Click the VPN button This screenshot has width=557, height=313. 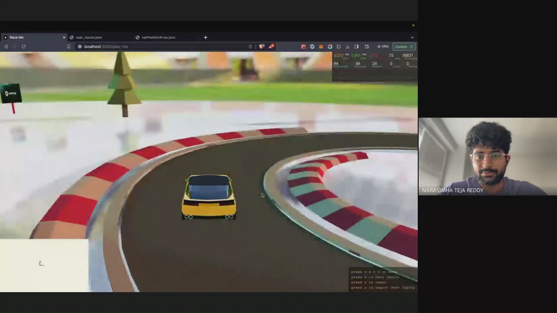[383, 47]
